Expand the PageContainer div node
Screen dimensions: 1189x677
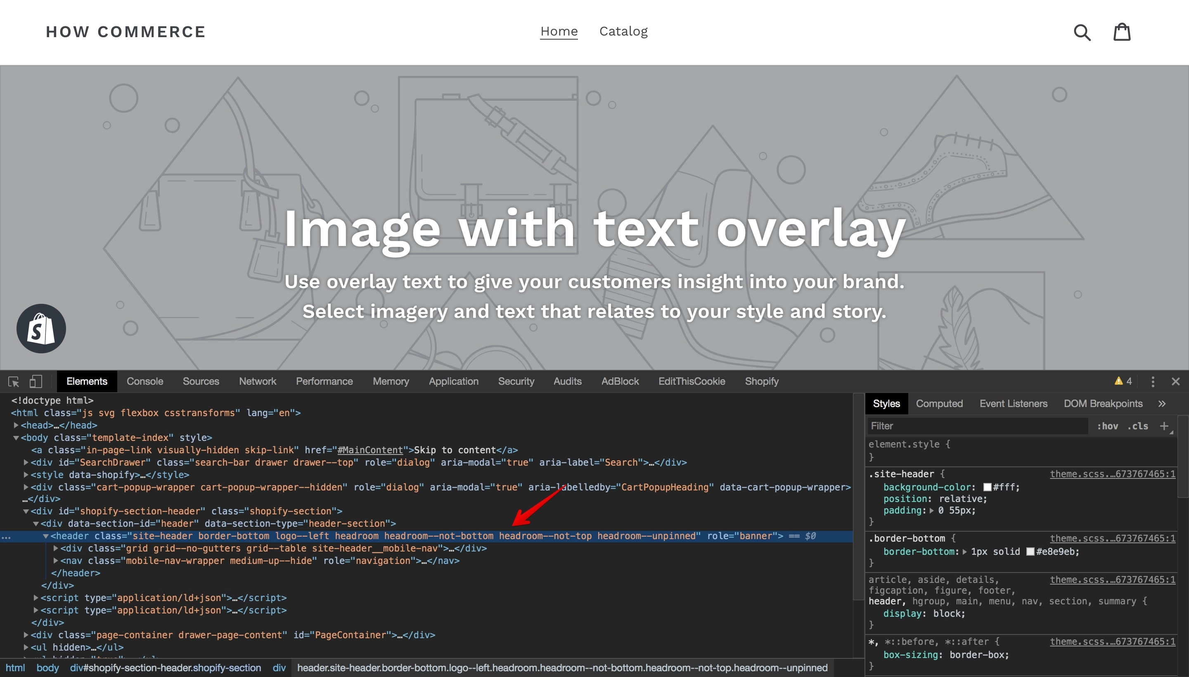pos(26,635)
